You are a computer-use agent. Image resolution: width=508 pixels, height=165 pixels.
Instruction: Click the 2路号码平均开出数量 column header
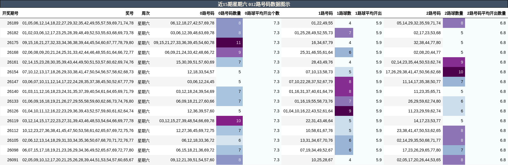[x=486, y=13]
